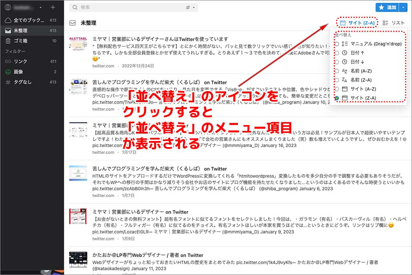This screenshot has height=275, width=412.
Task: Toggle the サイト (Z-A) sort dropdown
Action: coord(357,23)
